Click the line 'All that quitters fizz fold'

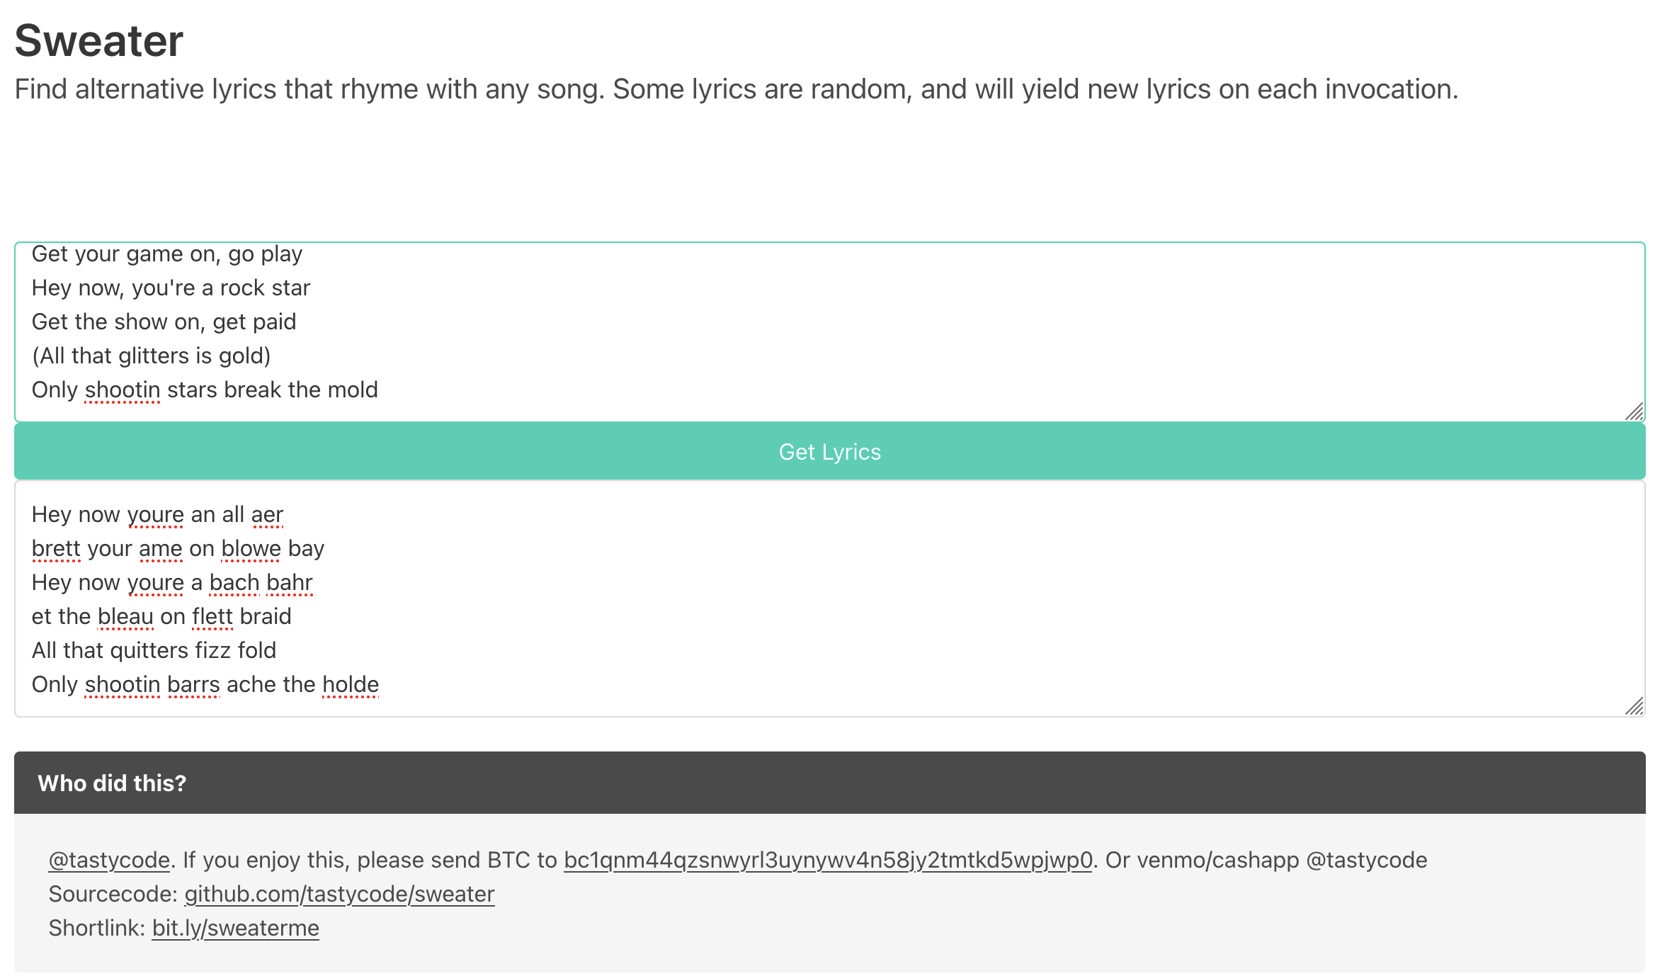click(154, 650)
